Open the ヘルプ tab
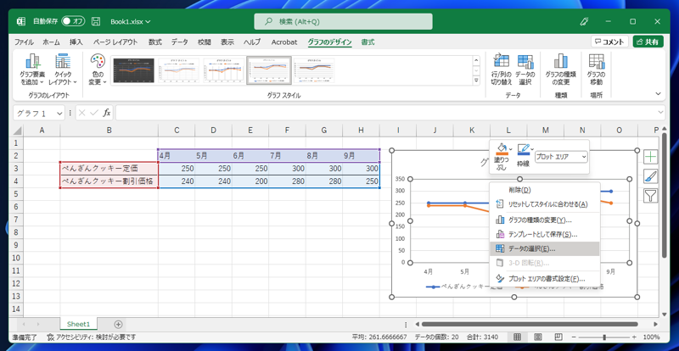The height and width of the screenshot is (351, 679). click(251, 42)
